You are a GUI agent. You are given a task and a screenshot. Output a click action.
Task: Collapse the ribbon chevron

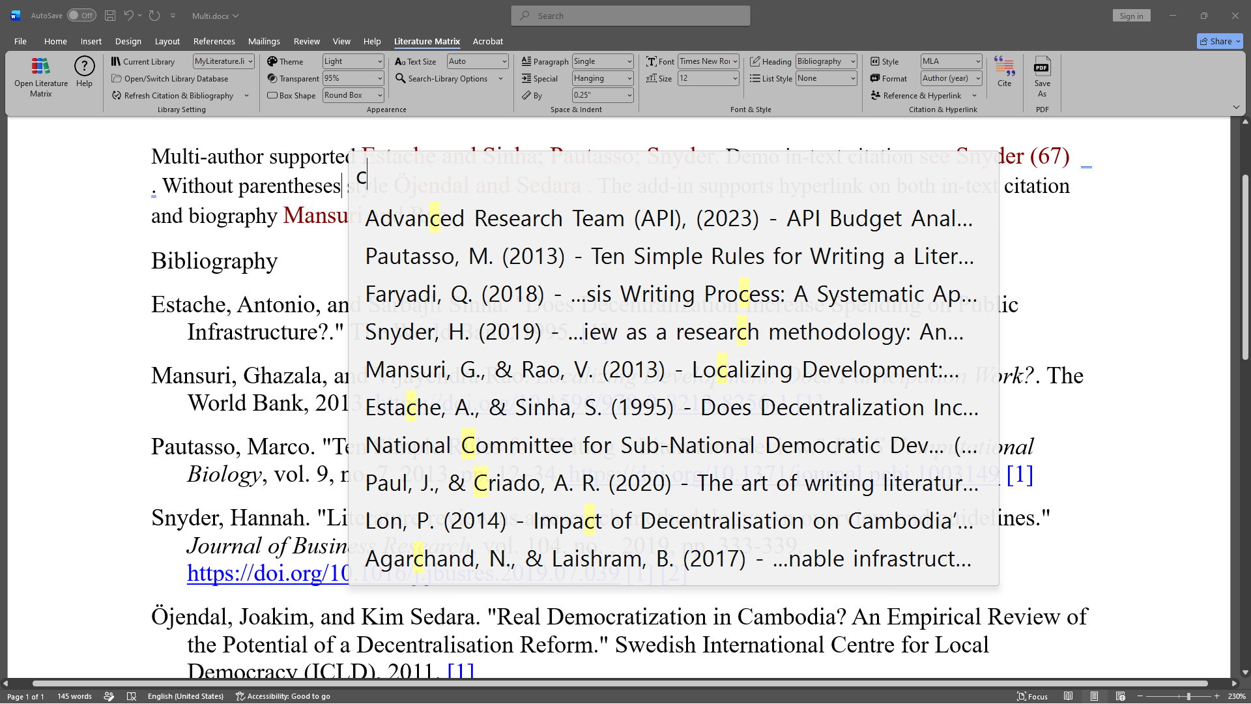click(1236, 107)
